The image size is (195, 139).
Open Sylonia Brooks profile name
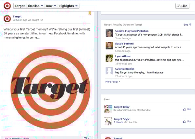coord(125,69)
